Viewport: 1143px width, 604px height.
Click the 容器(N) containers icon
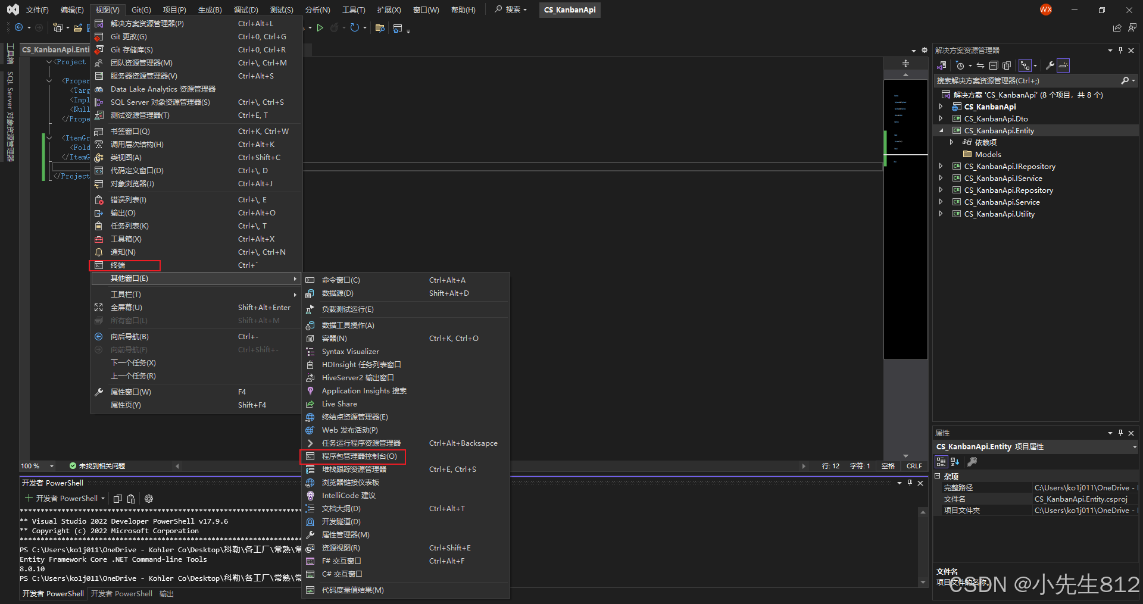pyautogui.click(x=310, y=339)
